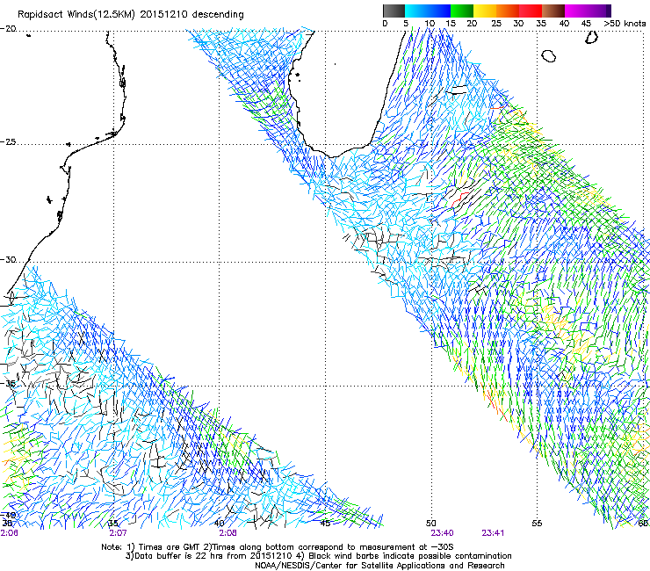
Task: Click the '-25' latitude label
Action: click(8, 141)
